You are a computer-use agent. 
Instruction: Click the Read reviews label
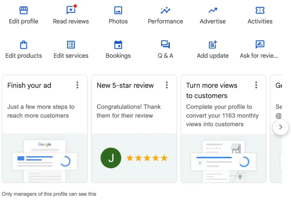(x=71, y=21)
